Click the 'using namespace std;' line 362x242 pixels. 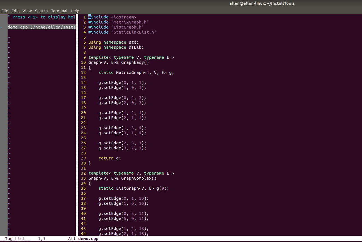tap(113, 42)
